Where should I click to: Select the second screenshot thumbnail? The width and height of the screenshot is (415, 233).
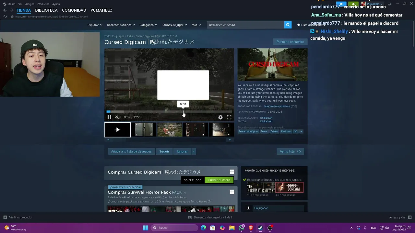(144, 130)
